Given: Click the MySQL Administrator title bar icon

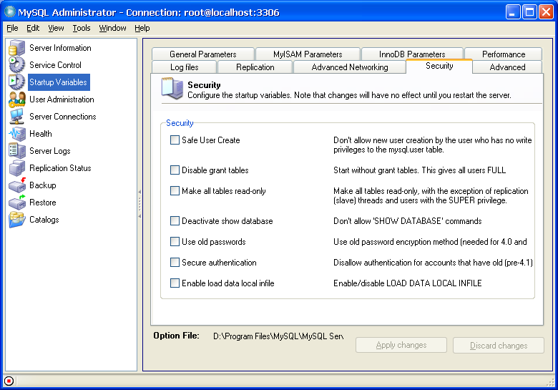Looking at the screenshot, I should 9,11.
